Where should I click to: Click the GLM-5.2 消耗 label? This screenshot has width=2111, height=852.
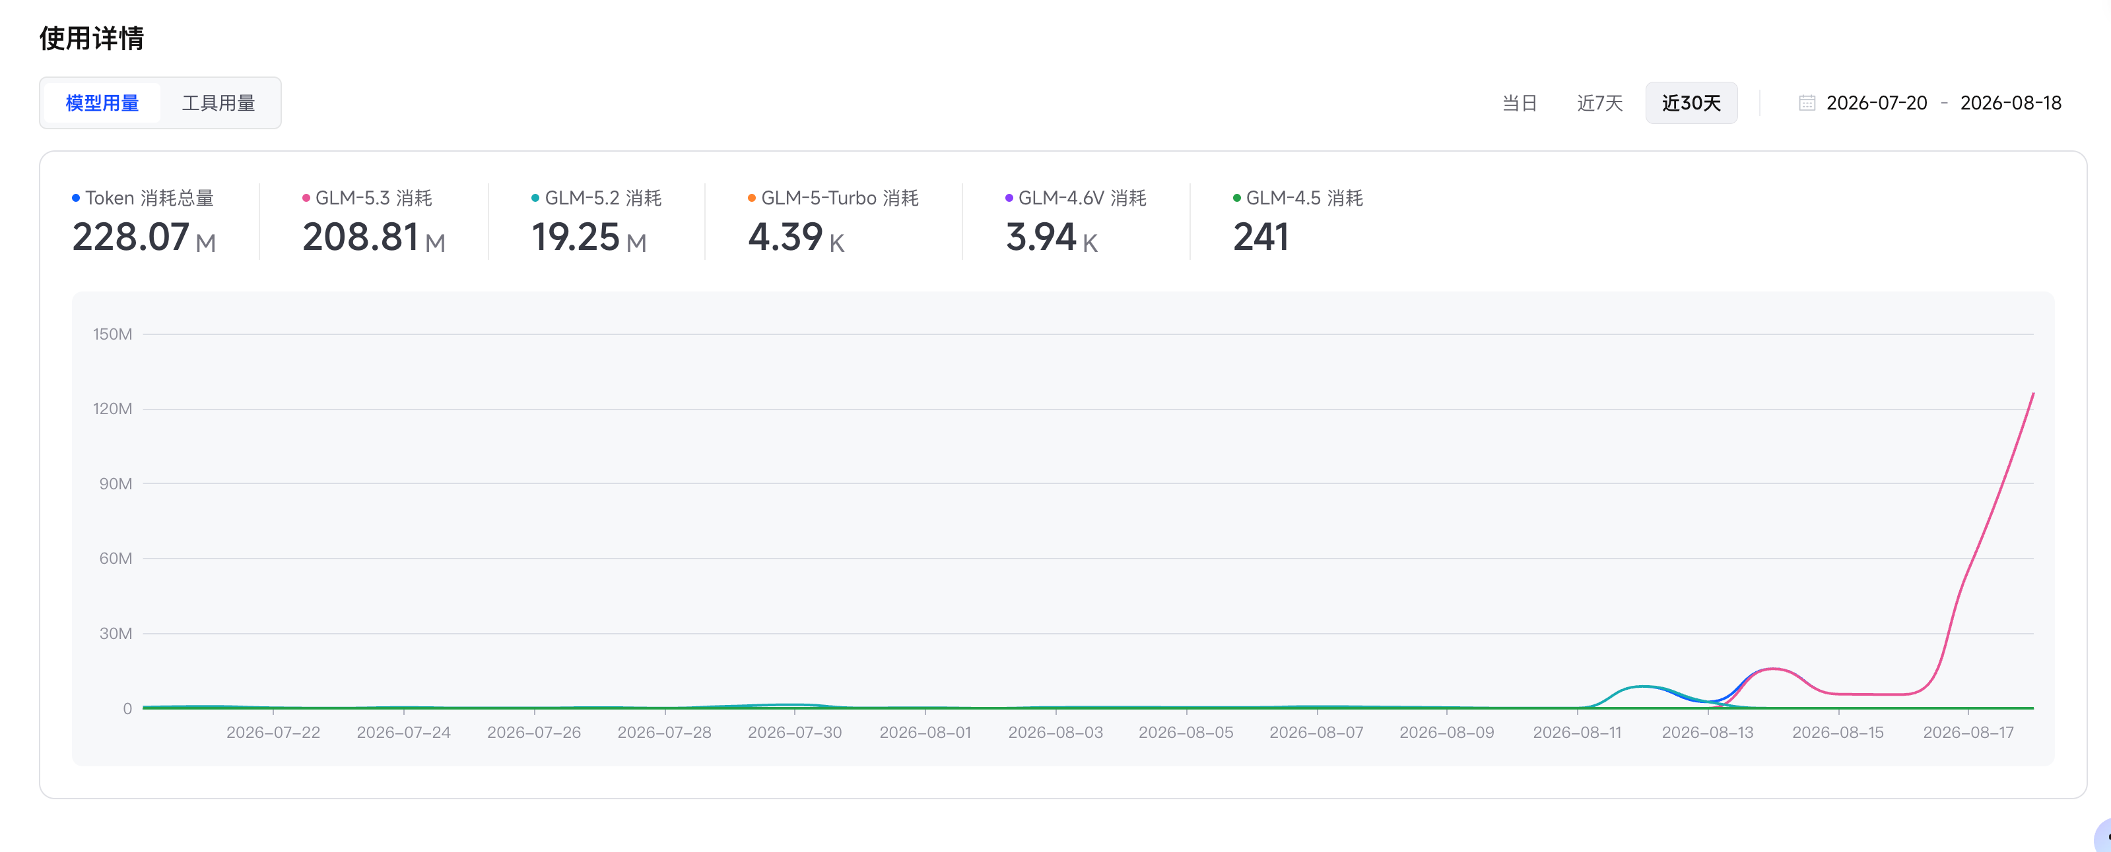[603, 198]
